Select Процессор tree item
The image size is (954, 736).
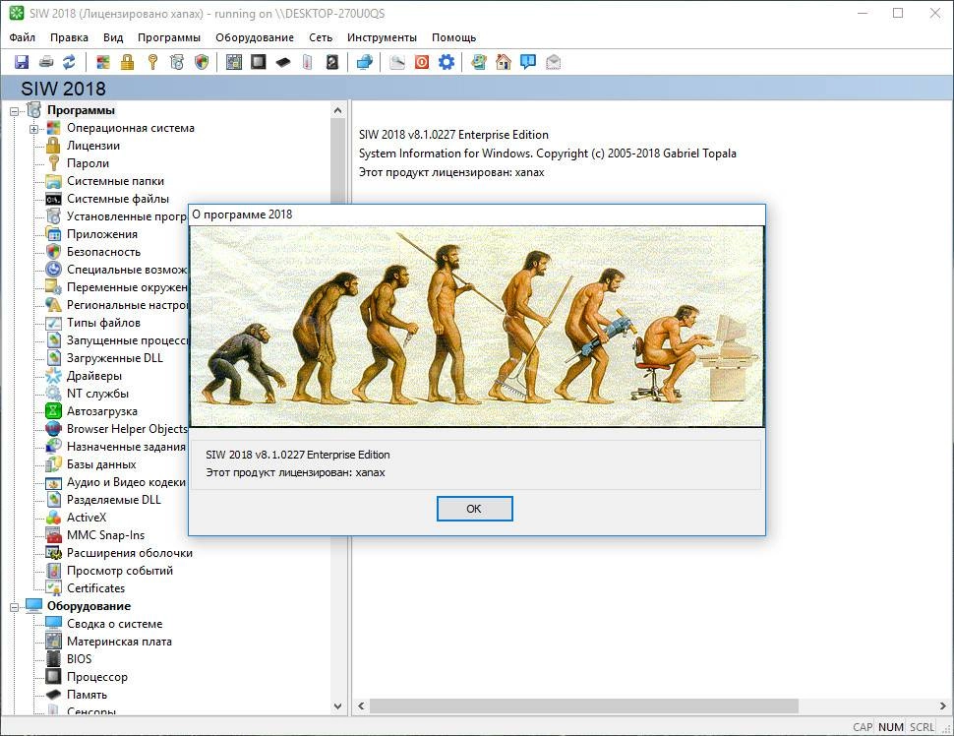(97, 676)
